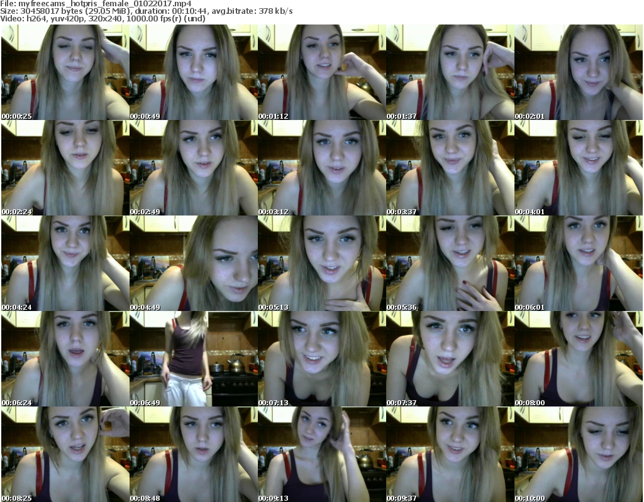Open the frame at 00:03:37

[450, 168]
